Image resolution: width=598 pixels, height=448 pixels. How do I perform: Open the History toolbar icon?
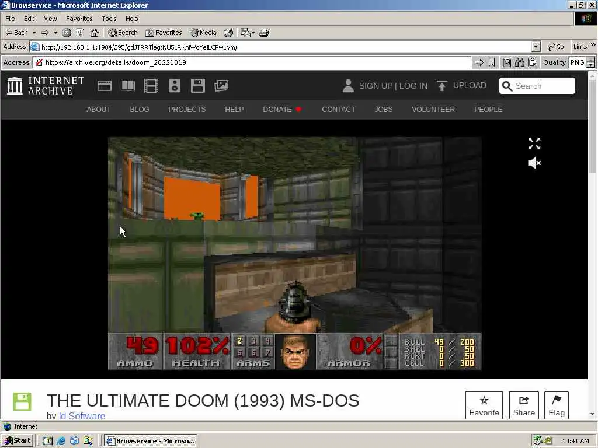tap(228, 33)
